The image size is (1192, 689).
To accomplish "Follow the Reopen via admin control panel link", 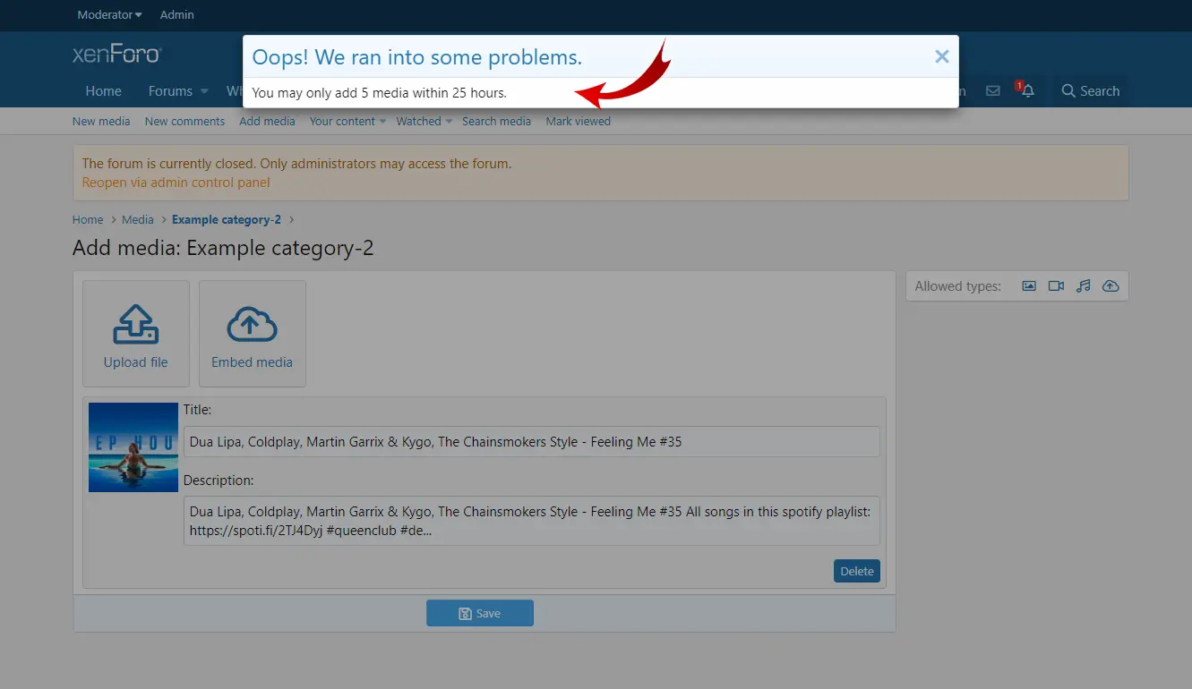I will coord(176,183).
